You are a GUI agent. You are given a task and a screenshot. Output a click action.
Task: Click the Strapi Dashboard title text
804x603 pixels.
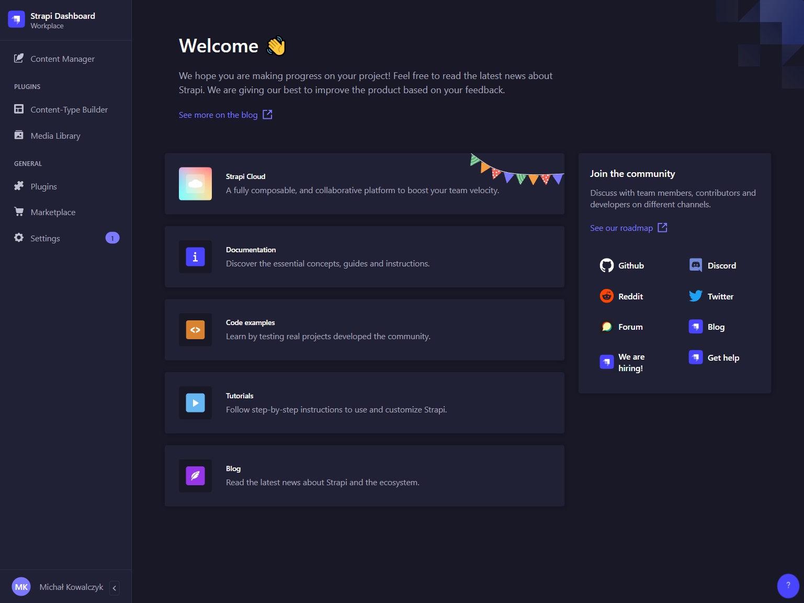(x=63, y=16)
